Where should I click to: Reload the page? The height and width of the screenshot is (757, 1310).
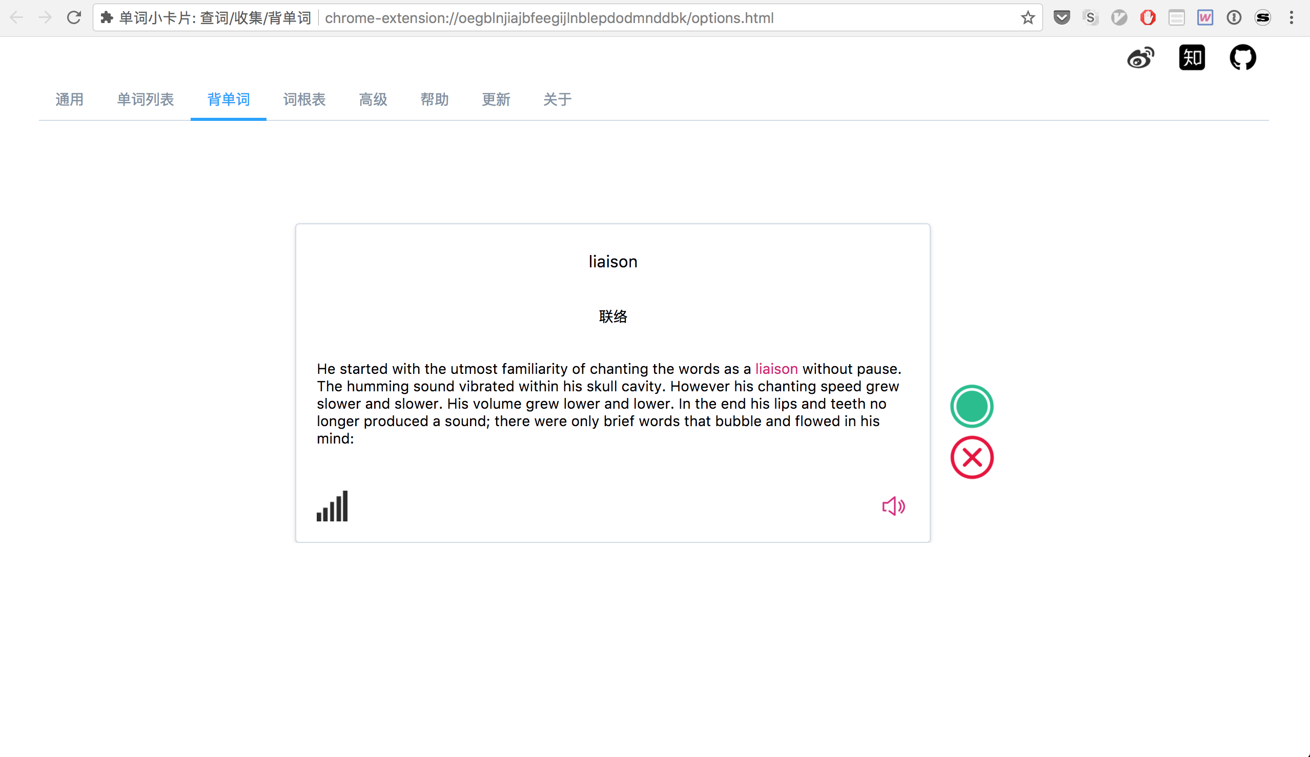pos(74,18)
